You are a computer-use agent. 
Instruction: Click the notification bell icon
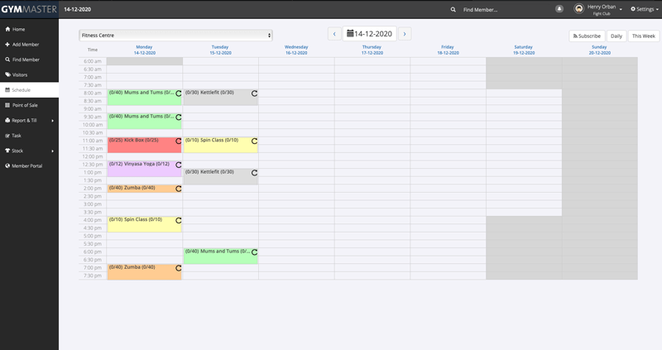pyautogui.click(x=559, y=9)
